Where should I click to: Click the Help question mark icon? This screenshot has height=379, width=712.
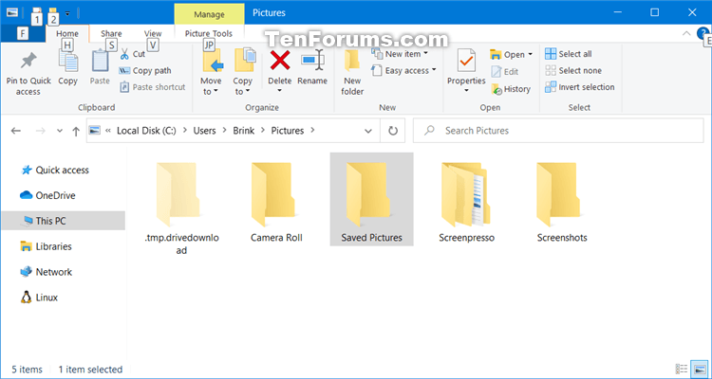(x=703, y=33)
